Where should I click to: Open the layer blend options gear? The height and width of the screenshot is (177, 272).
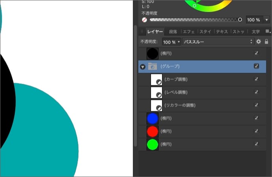click(x=259, y=41)
